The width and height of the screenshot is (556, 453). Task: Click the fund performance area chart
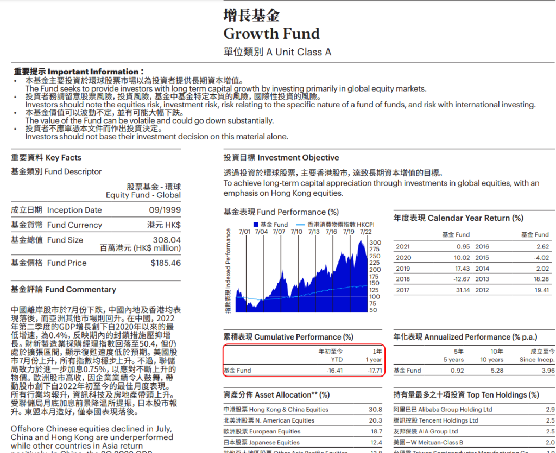point(302,276)
